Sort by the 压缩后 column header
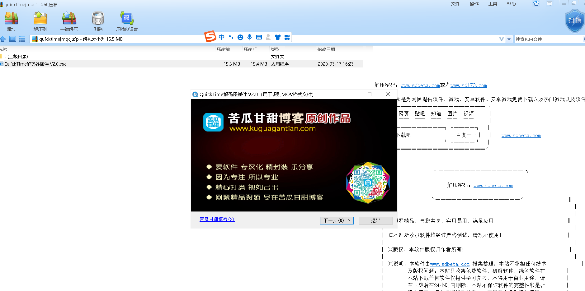Screen dimensions: 585x291 (x=250, y=49)
